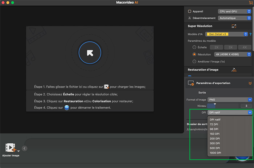Select 150 DPI option
This screenshot has height=168, width=254.
(x=230, y=134)
